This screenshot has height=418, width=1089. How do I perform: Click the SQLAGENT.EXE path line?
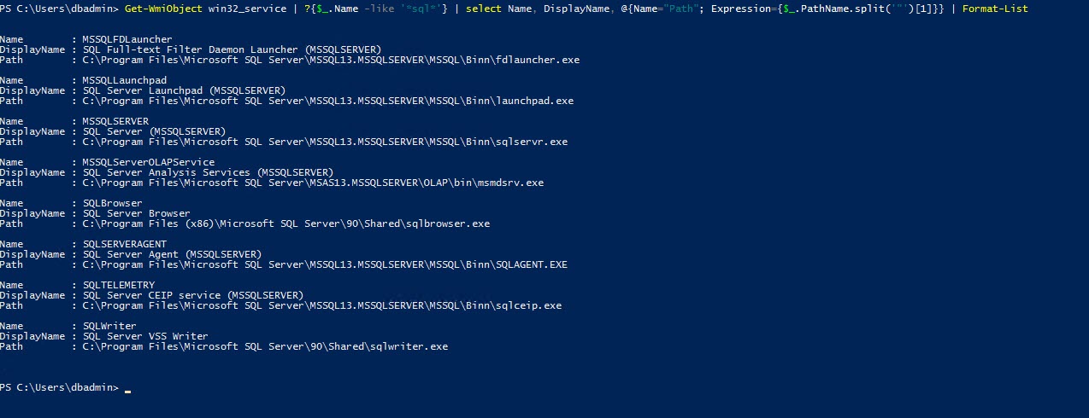coord(325,264)
